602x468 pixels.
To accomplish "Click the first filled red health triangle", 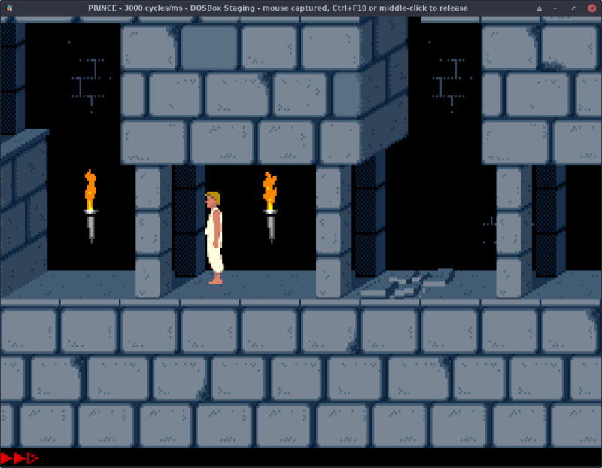I will point(6,458).
